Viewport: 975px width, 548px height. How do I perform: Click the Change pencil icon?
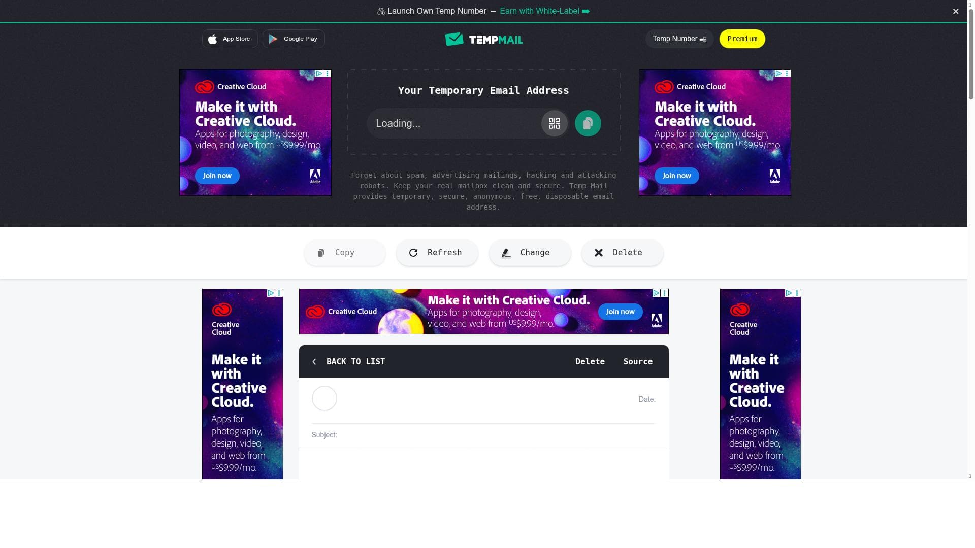pos(506,253)
